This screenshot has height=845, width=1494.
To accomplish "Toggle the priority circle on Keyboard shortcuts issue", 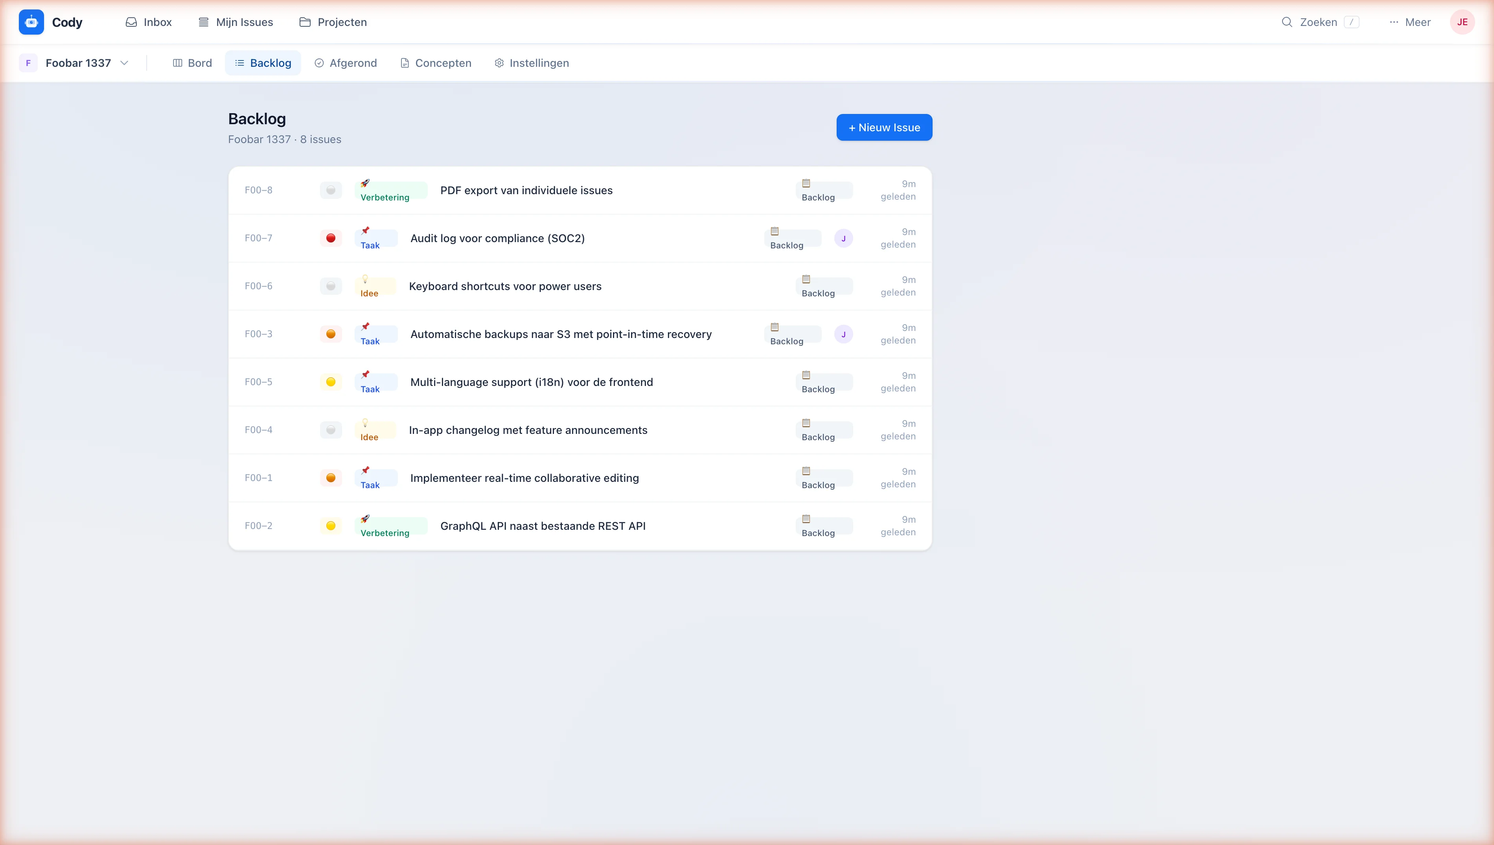I will (x=330, y=286).
